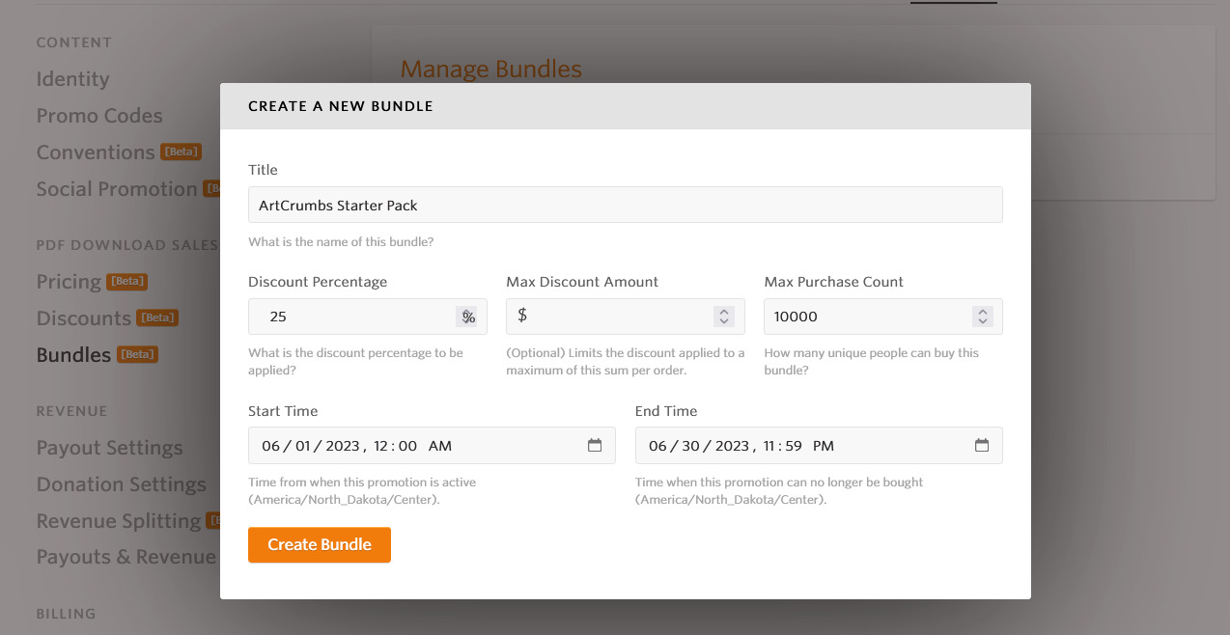Click the Start Time date field

point(432,445)
